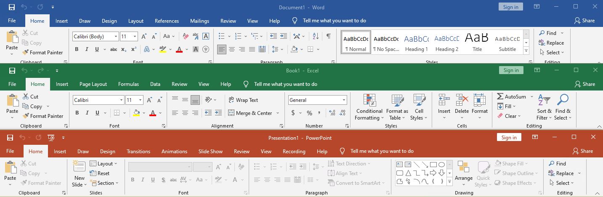Click Start From Beginning in PowerPoint toolbar
The width and height of the screenshot is (603, 197).
pyautogui.click(x=51, y=138)
